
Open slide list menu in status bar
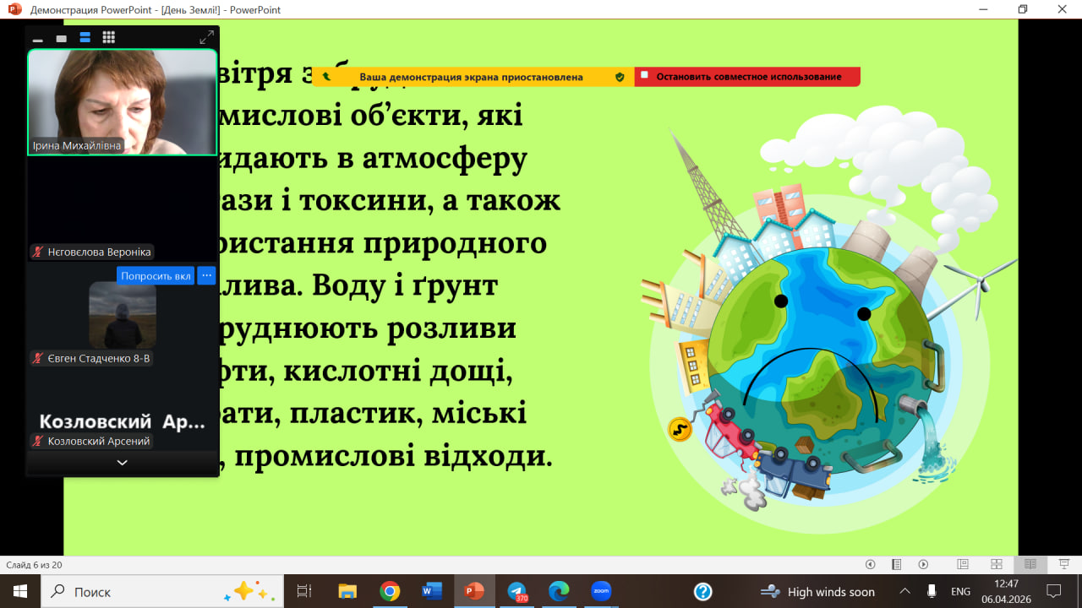[897, 564]
